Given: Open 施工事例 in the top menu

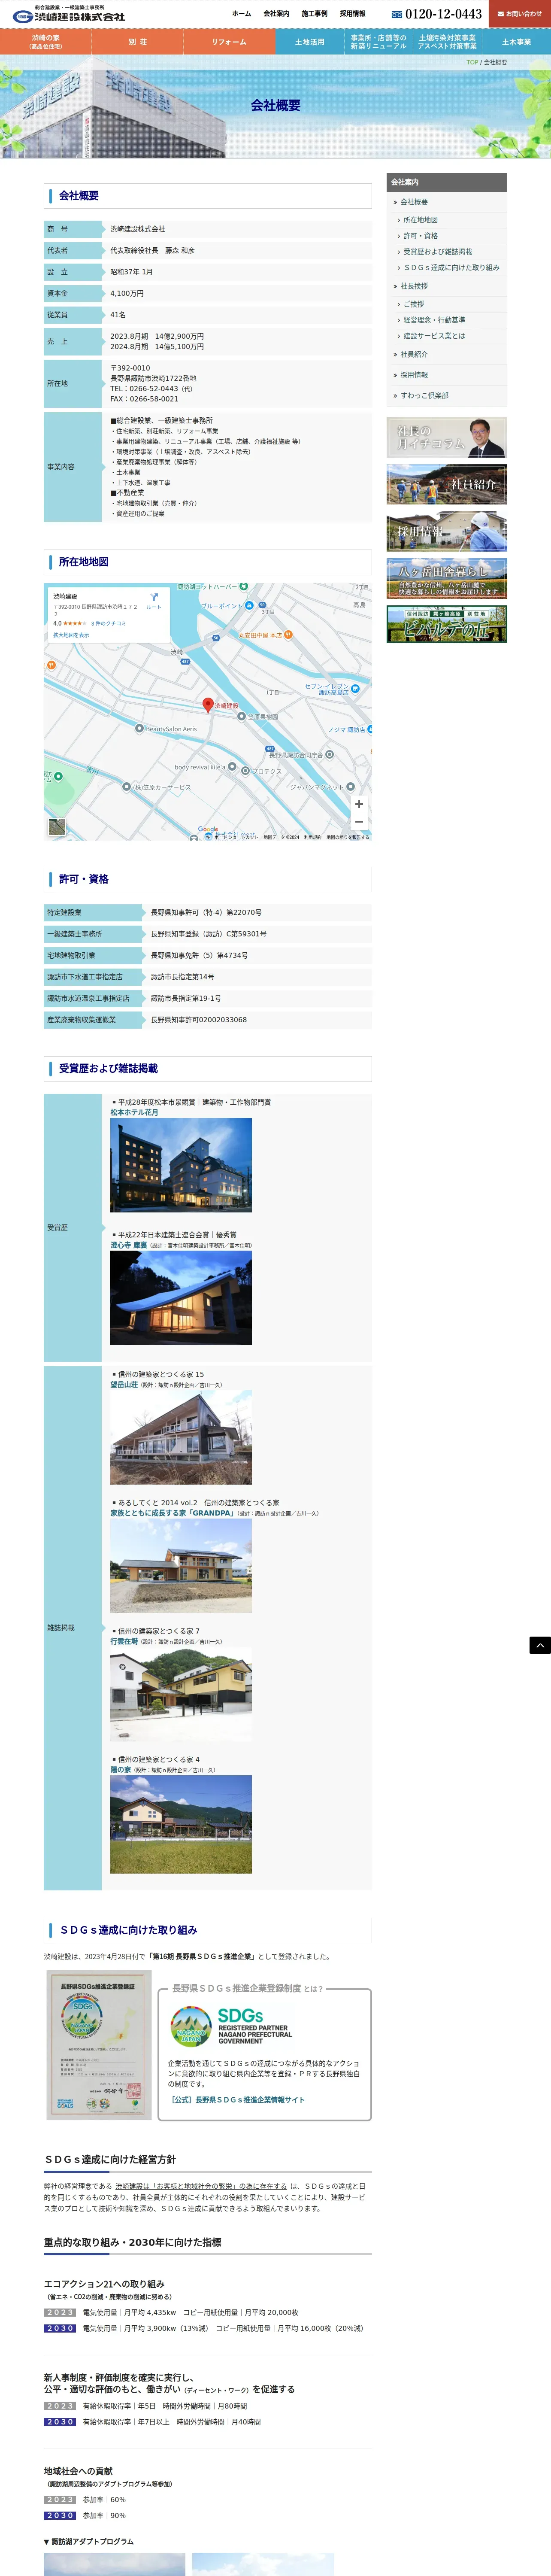Looking at the screenshot, I should 314,14.
